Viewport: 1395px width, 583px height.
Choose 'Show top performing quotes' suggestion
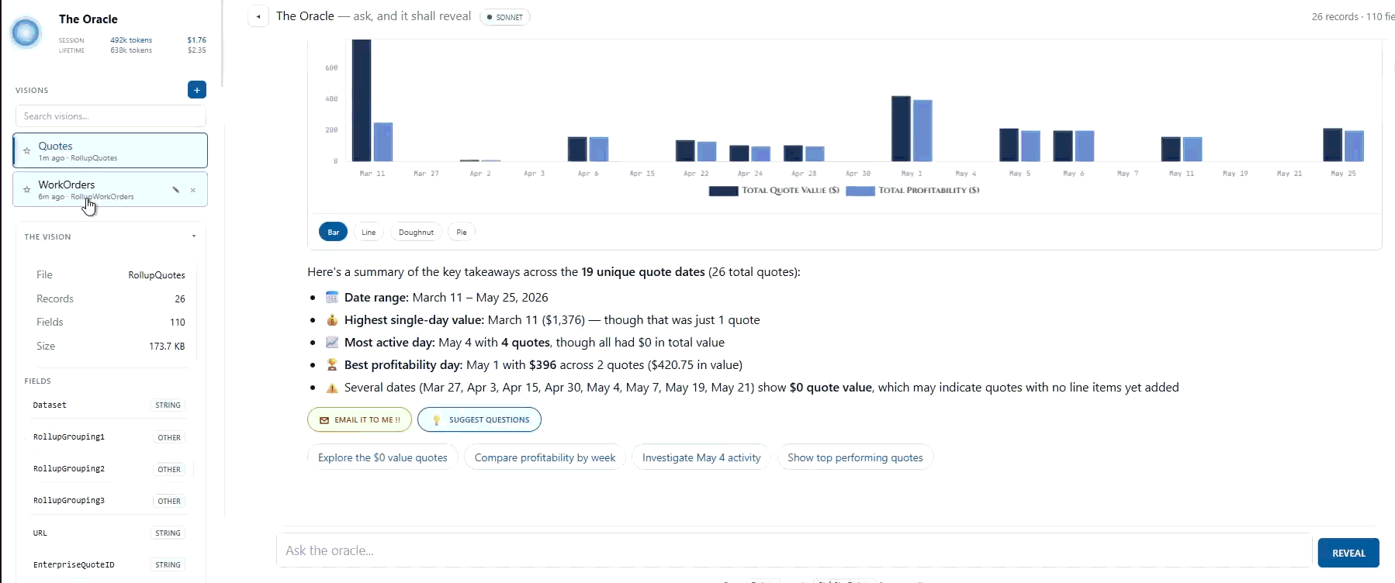tap(855, 457)
